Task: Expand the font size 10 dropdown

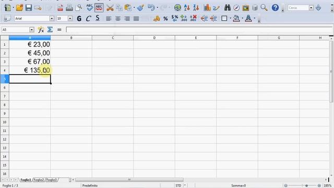Action: [70, 19]
